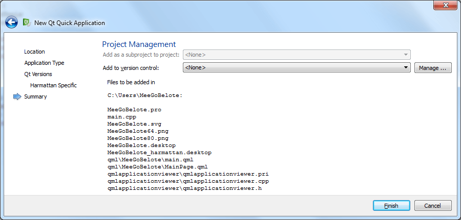Screen dimensions: 461x220
Task: Open the Harmattan Specific sub-step
Action: (53, 85)
